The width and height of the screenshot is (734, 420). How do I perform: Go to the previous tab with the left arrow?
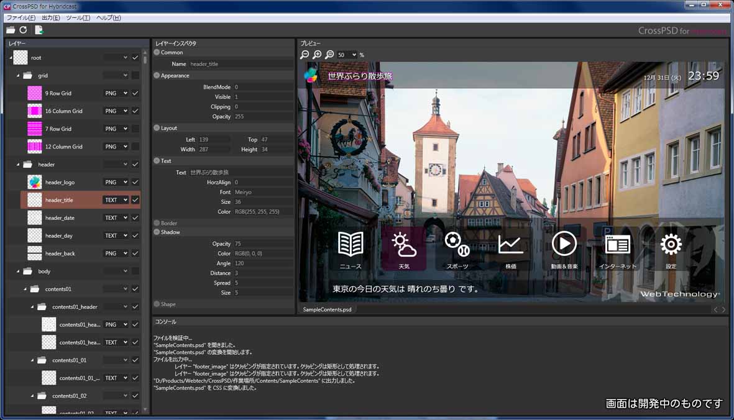pos(715,309)
